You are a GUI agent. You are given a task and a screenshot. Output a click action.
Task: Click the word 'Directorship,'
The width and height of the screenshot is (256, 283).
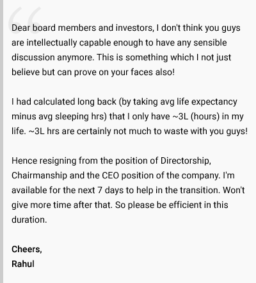coord(186,160)
